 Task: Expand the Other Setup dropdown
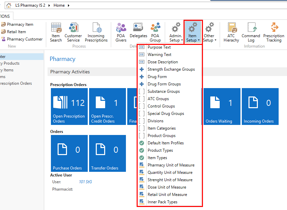click(209, 32)
